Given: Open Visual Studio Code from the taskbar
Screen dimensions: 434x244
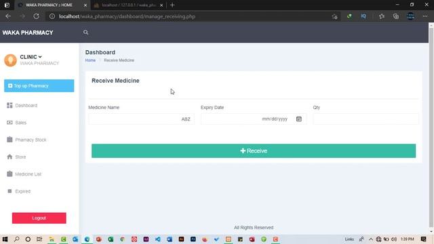Looking at the screenshot, I should pos(158,239).
